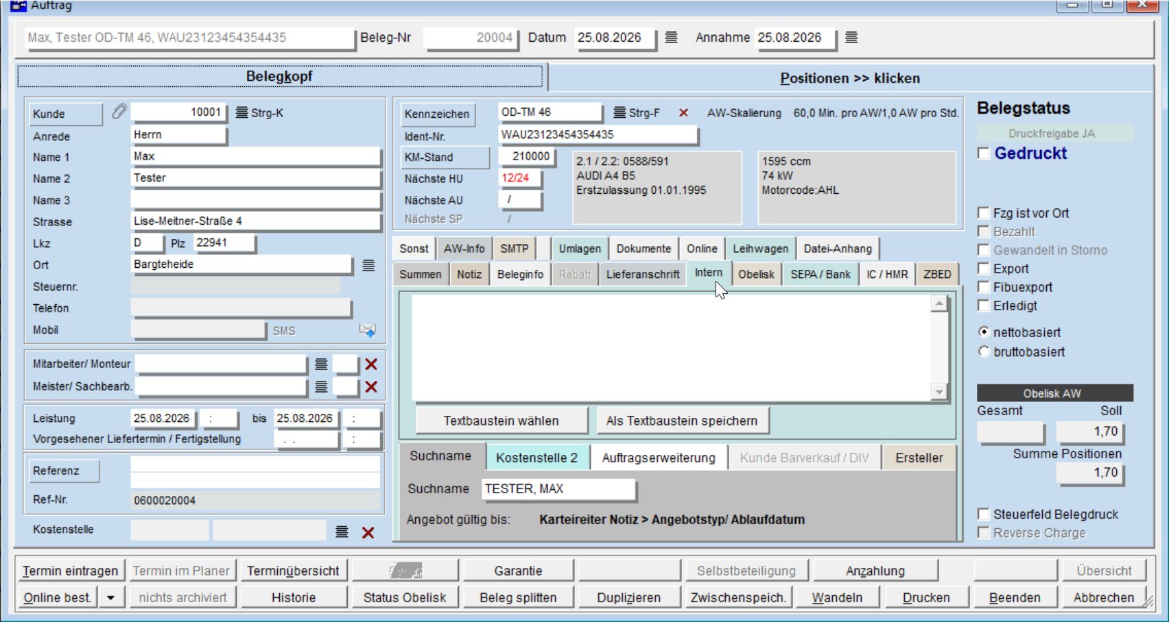The width and height of the screenshot is (1169, 622).
Task: Open customer lookup list icon beside Strg-K
Action: [x=241, y=112]
